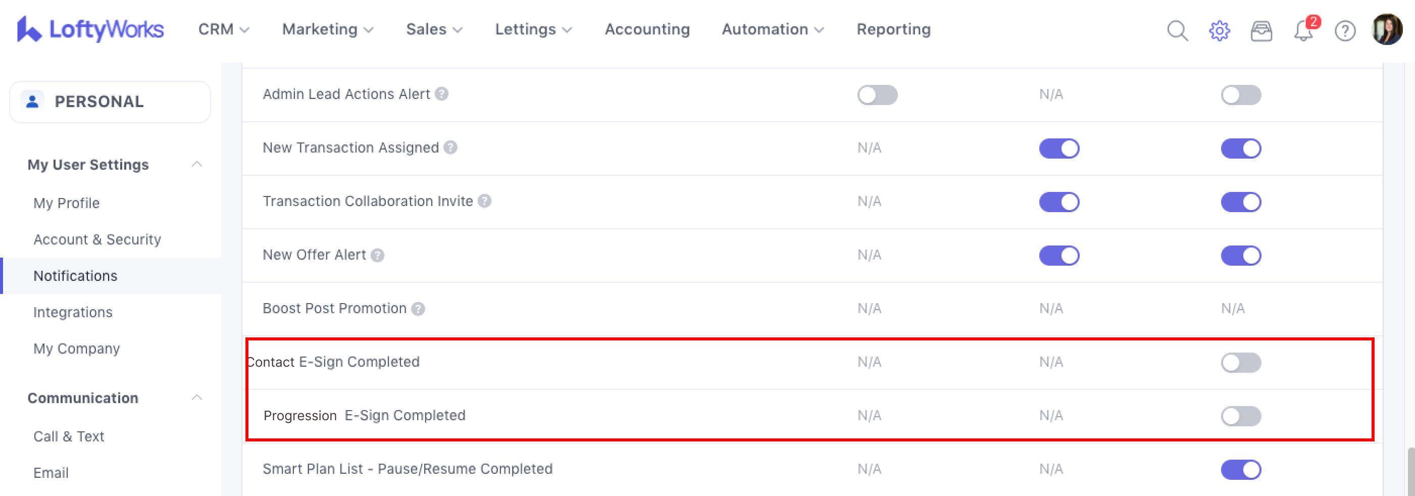Viewport: 1415px width, 496px height.
Task: Enable Progression E-Sign Completed toggle
Action: [x=1240, y=416]
